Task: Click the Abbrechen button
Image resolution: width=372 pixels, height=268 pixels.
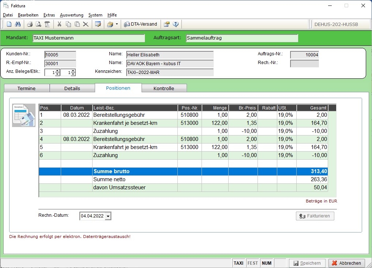Action: tap(347, 263)
